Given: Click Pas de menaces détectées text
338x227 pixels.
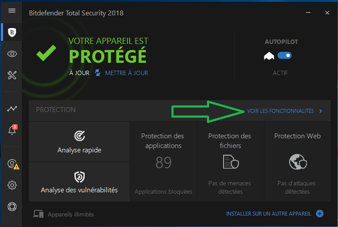Looking at the screenshot, I should click(x=230, y=187).
